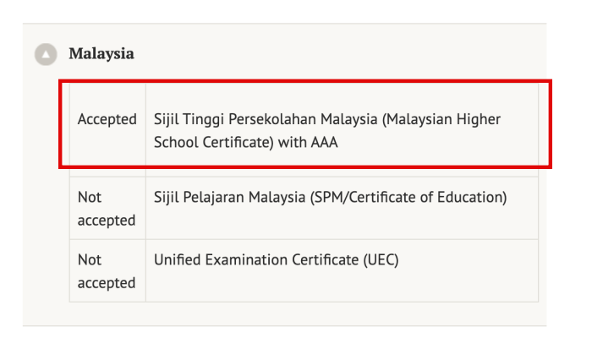This screenshot has height=338, width=592.
Task: Select Not accepted cell beside Sijil Pelajaran
Action: pos(107,209)
